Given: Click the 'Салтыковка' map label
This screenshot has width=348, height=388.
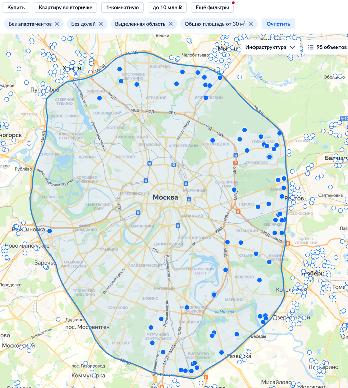Looking at the screenshot, I should [331, 195].
